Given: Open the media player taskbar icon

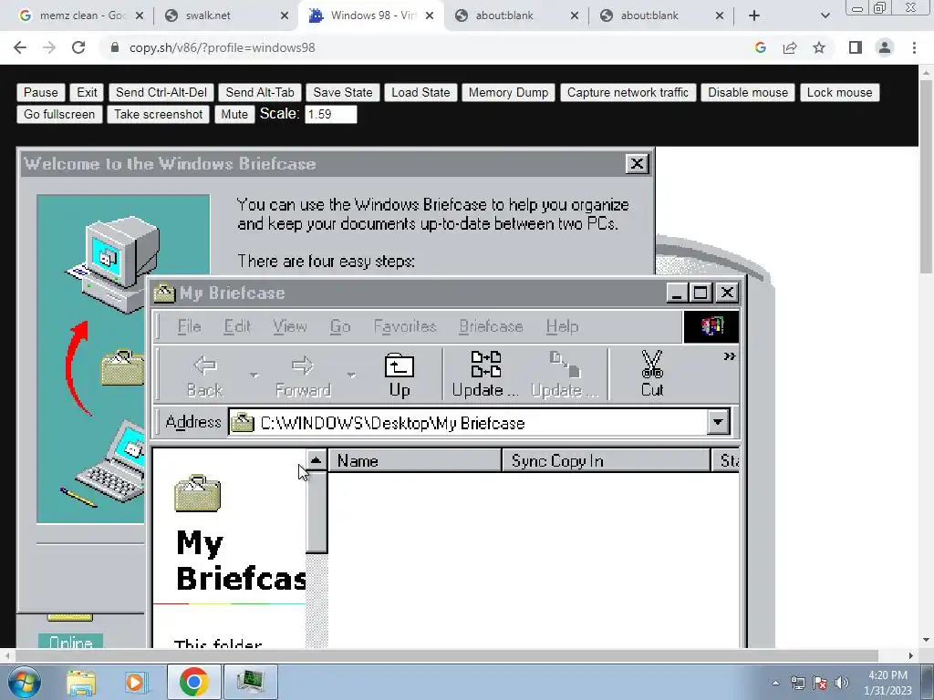Looking at the screenshot, I should tap(135, 682).
